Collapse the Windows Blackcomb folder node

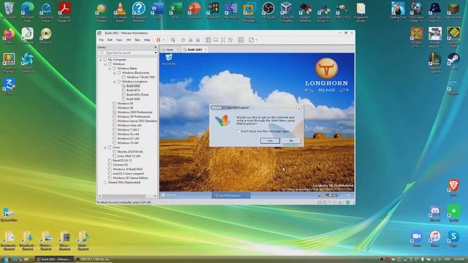click(x=114, y=73)
